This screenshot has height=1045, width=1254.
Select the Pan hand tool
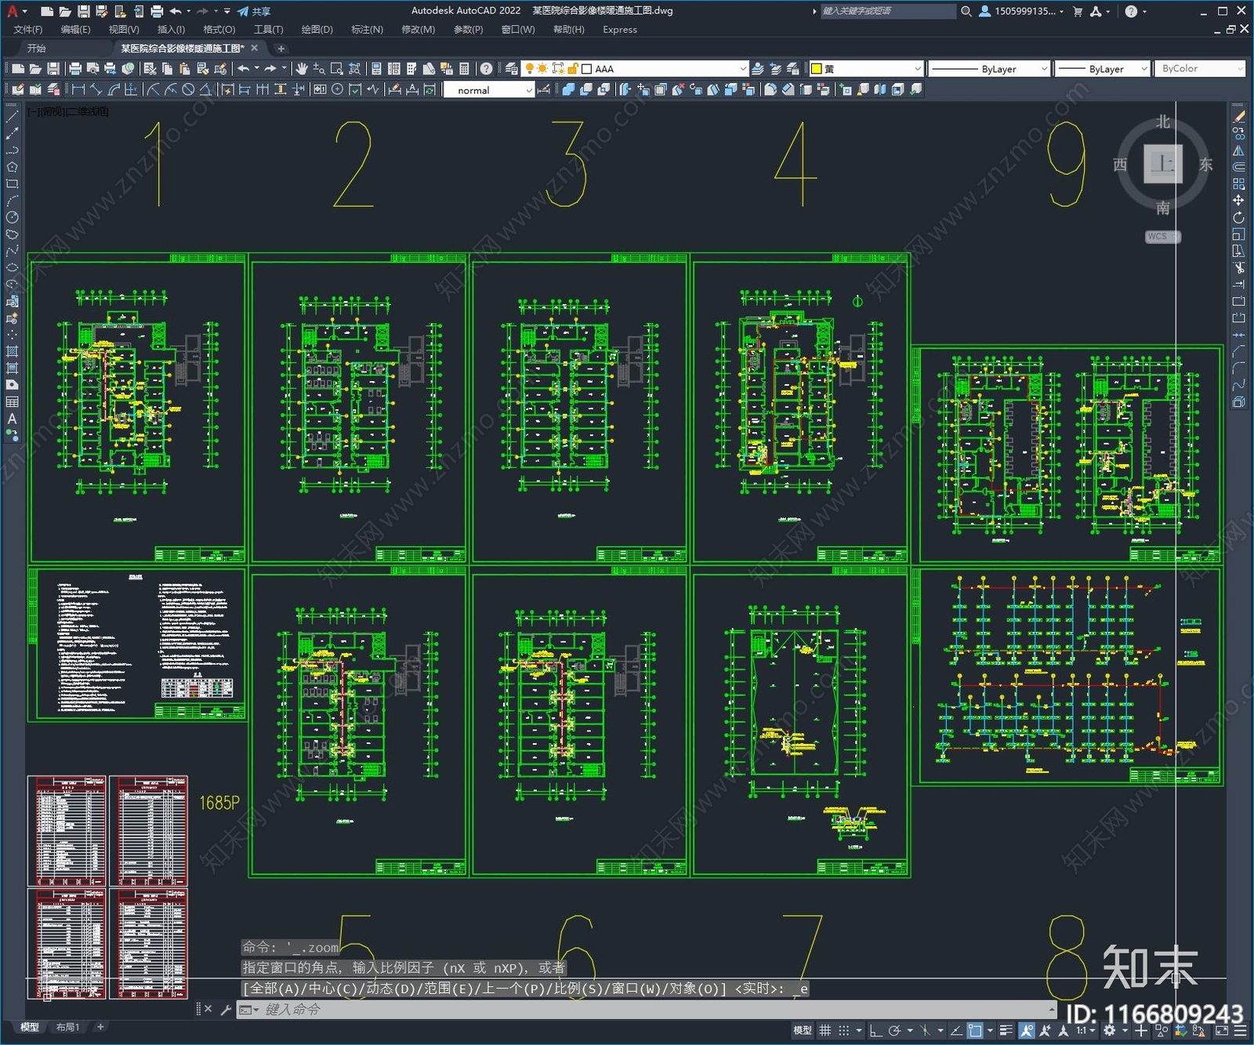302,69
